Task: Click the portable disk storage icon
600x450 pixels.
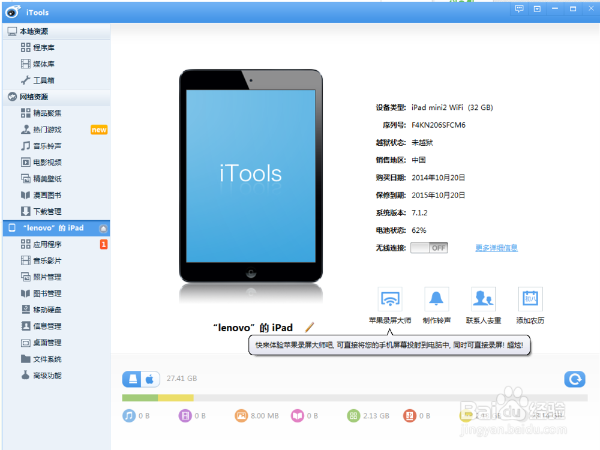Action: pyautogui.click(x=409, y=416)
